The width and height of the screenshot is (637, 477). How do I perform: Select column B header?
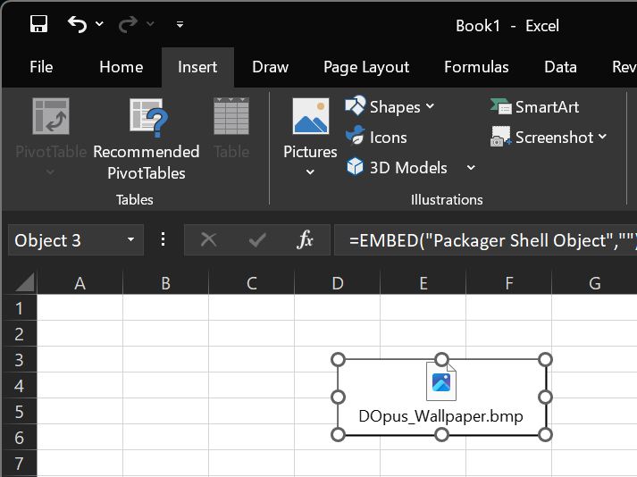point(166,283)
